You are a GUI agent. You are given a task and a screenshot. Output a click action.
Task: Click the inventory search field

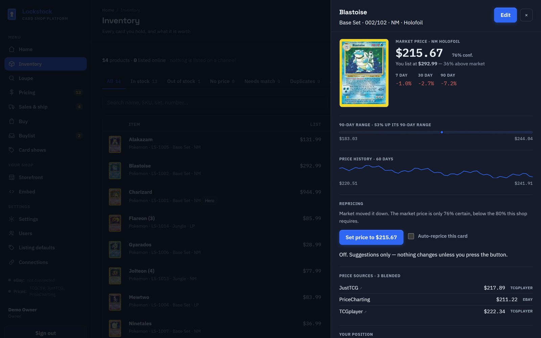(215, 102)
